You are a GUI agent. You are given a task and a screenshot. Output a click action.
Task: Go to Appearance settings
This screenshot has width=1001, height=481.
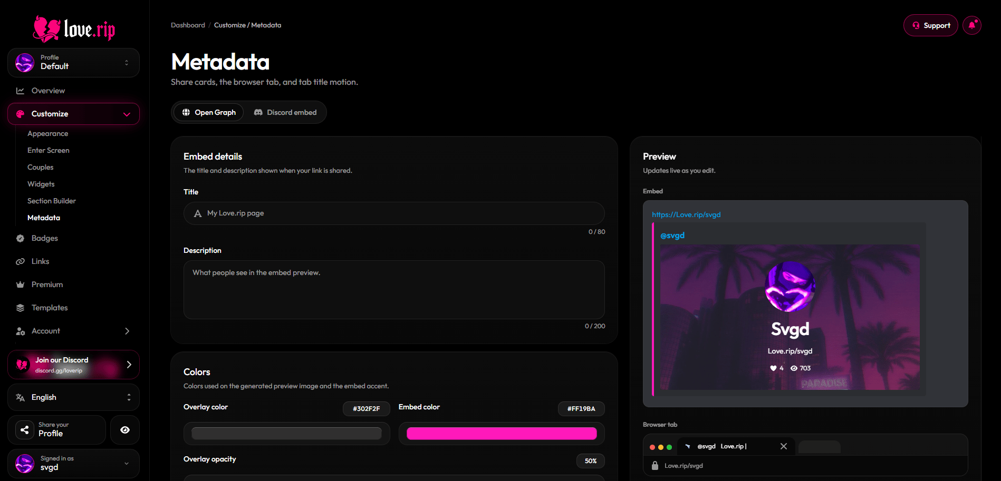47,134
